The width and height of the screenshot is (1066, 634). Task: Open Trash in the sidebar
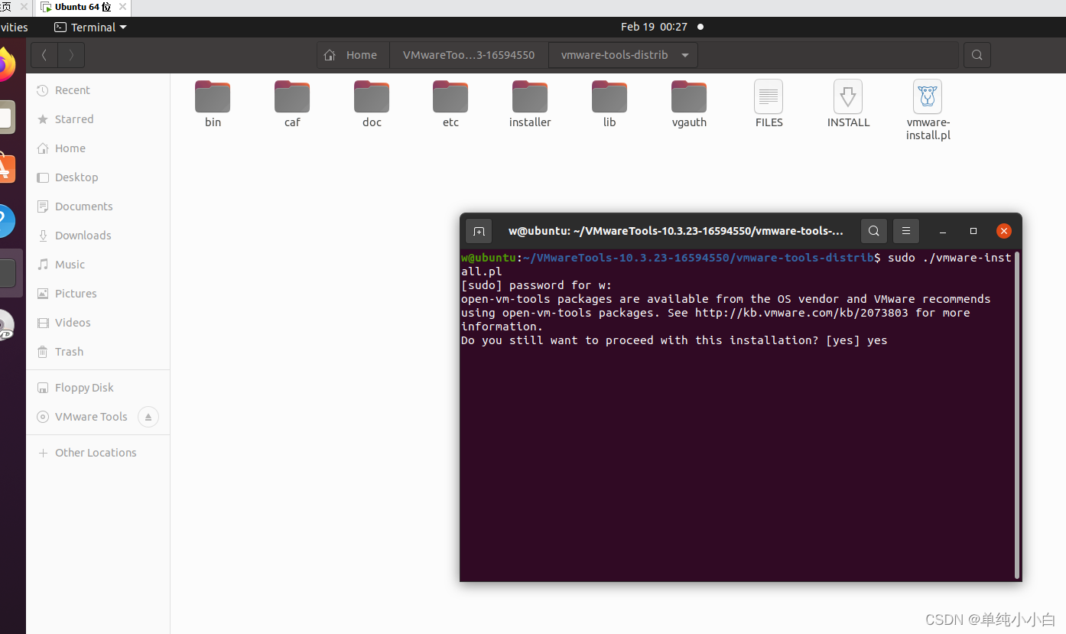(x=98, y=352)
